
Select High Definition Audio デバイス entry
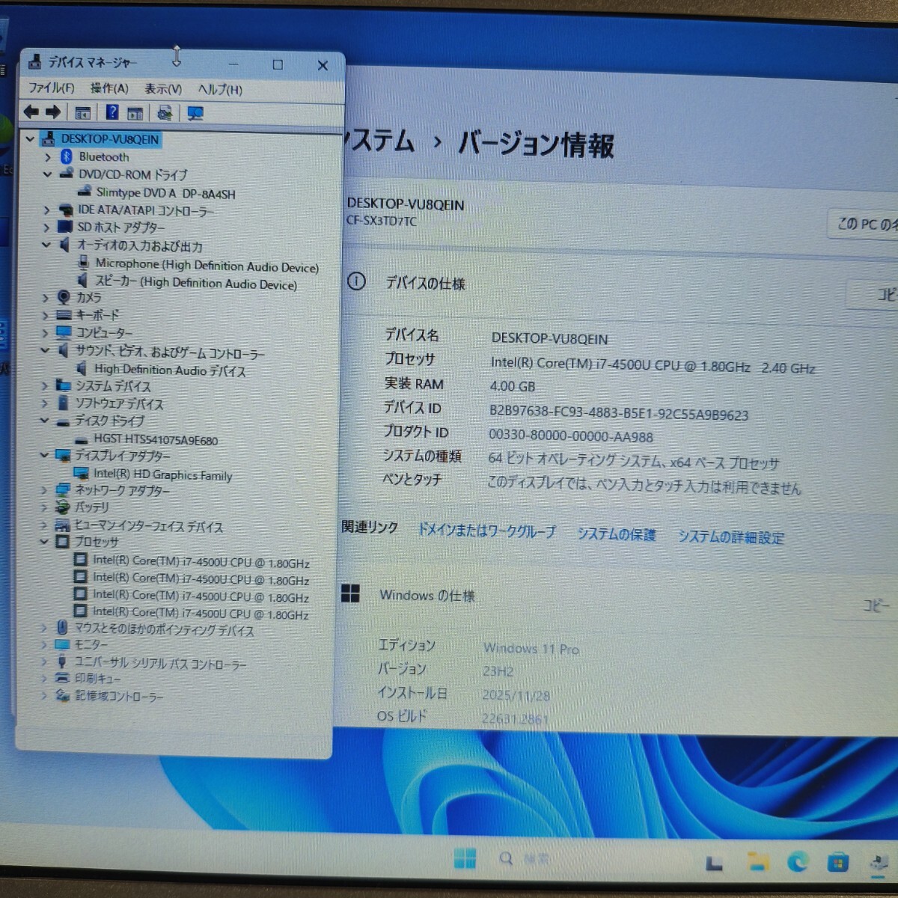pyautogui.click(x=170, y=370)
